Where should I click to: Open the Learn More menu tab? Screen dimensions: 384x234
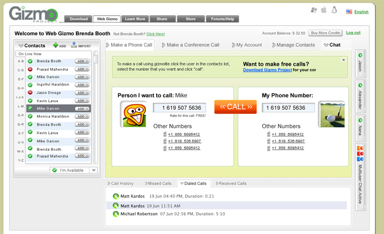(x=135, y=19)
